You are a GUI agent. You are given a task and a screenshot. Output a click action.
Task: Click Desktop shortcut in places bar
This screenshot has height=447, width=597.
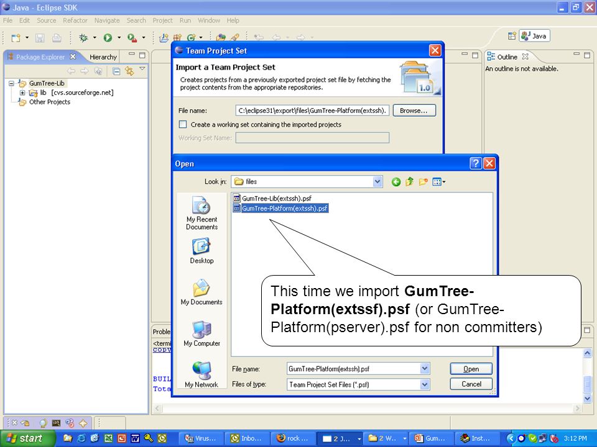click(201, 251)
